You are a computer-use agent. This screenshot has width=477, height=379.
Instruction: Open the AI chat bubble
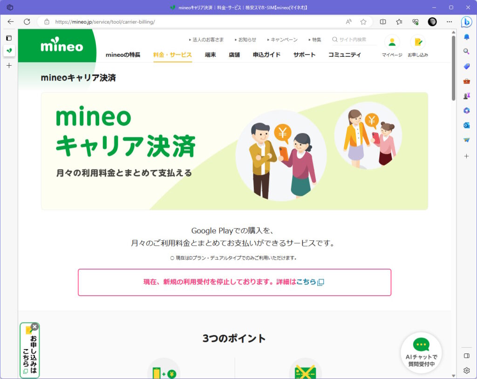[x=421, y=352]
